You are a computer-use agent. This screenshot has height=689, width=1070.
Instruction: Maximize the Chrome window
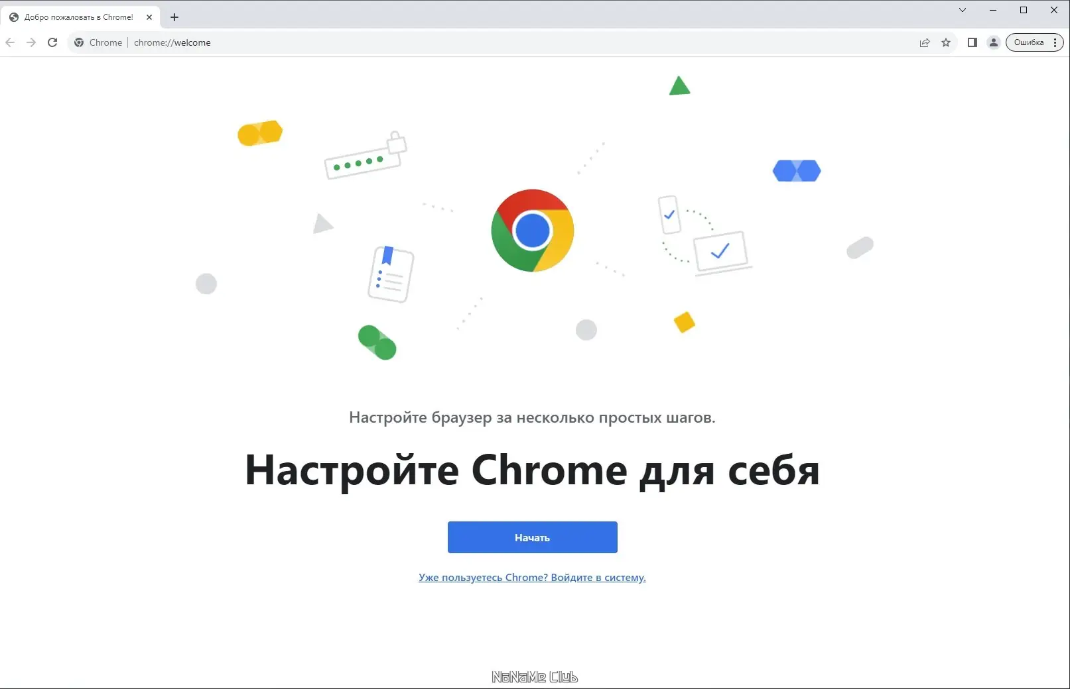tap(1024, 10)
